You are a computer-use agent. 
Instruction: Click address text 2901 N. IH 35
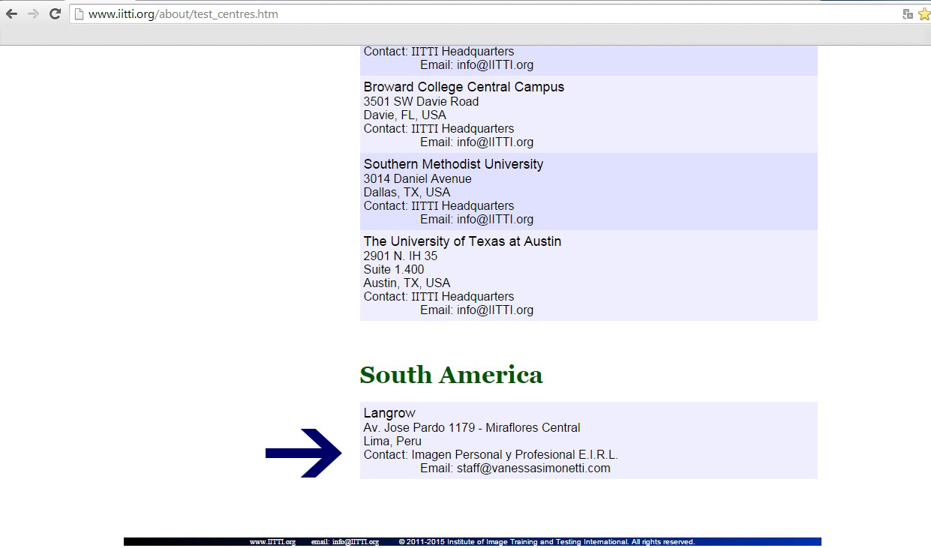[x=401, y=256]
